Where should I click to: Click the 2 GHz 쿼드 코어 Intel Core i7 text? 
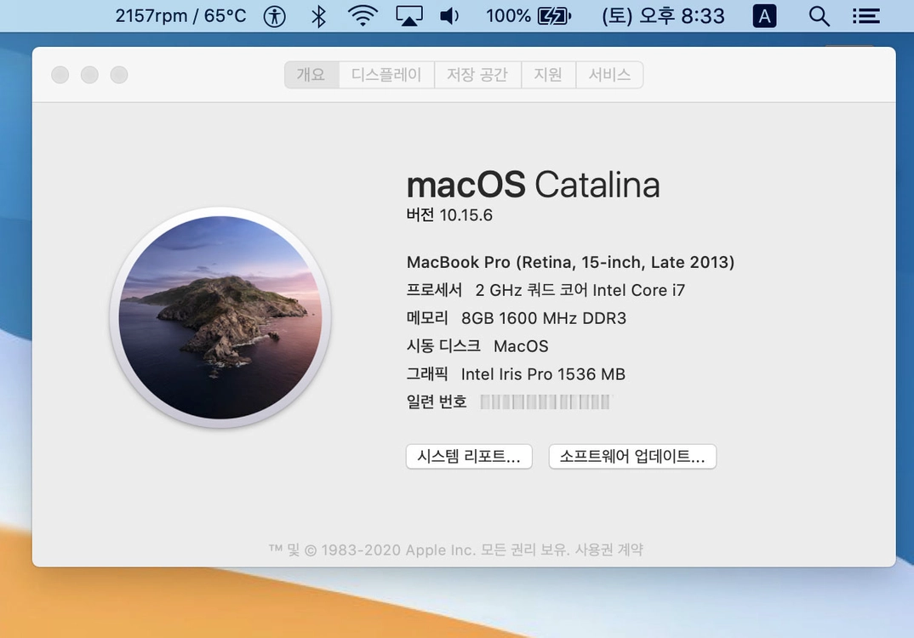pyautogui.click(x=580, y=290)
